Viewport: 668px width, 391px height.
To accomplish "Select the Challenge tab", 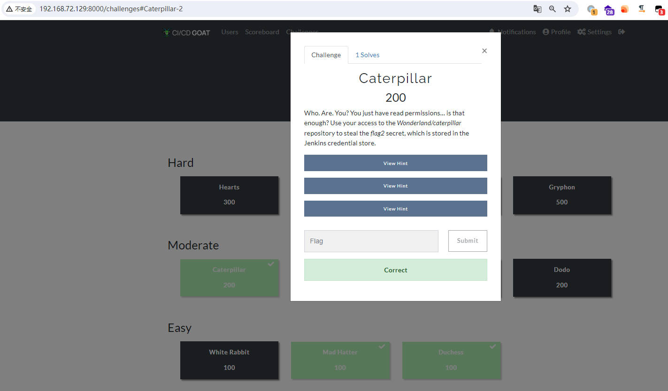I will (326, 55).
